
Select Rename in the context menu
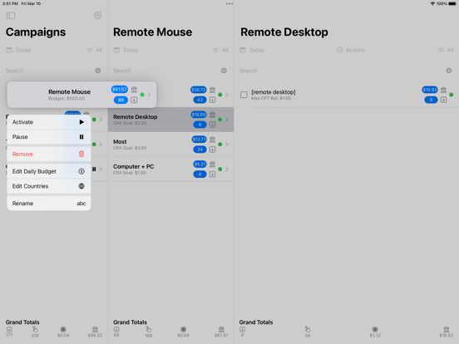[x=49, y=204]
